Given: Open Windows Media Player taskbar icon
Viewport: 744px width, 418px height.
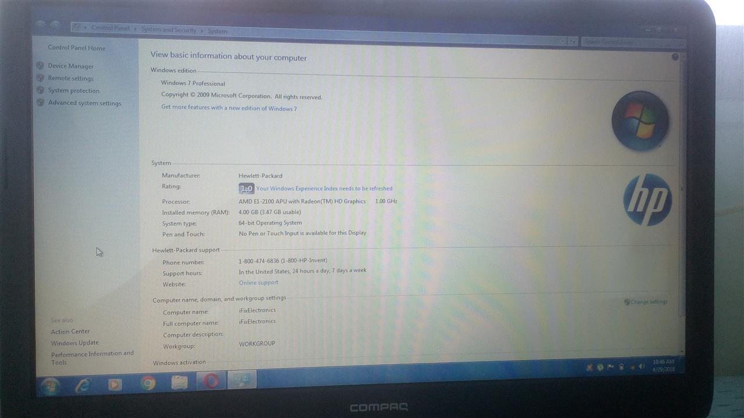Looking at the screenshot, I should point(115,384).
